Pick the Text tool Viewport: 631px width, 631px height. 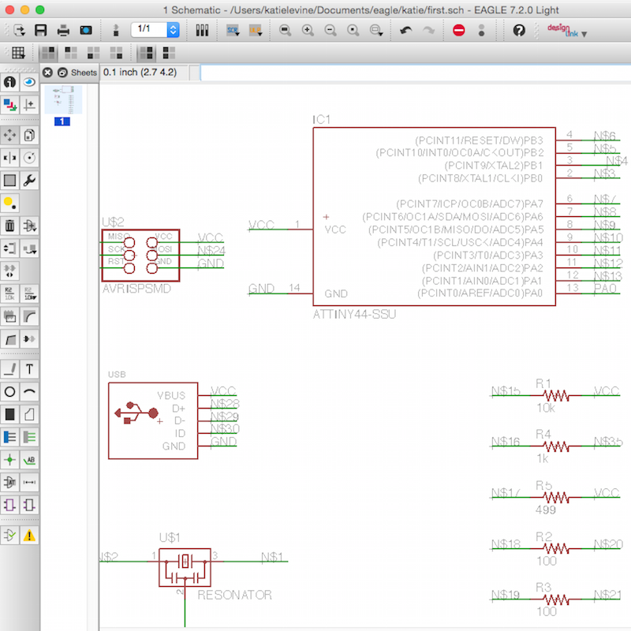[x=29, y=369]
